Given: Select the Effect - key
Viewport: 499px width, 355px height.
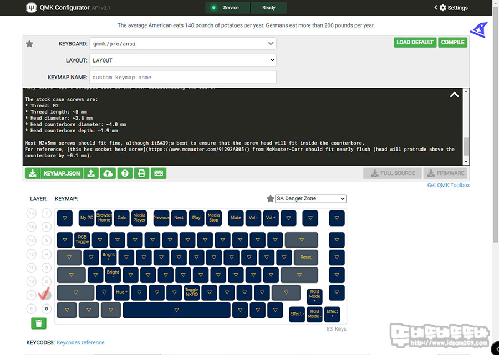Looking at the screenshot, I should (297, 314).
